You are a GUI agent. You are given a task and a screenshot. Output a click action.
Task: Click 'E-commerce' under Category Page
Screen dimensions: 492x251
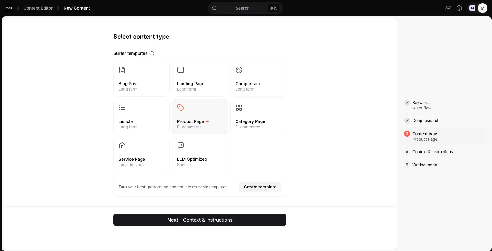tap(248, 127)
